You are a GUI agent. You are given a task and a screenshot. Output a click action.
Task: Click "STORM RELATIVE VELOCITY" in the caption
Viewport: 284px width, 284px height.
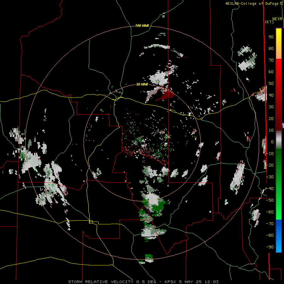[x=101, y=282]
